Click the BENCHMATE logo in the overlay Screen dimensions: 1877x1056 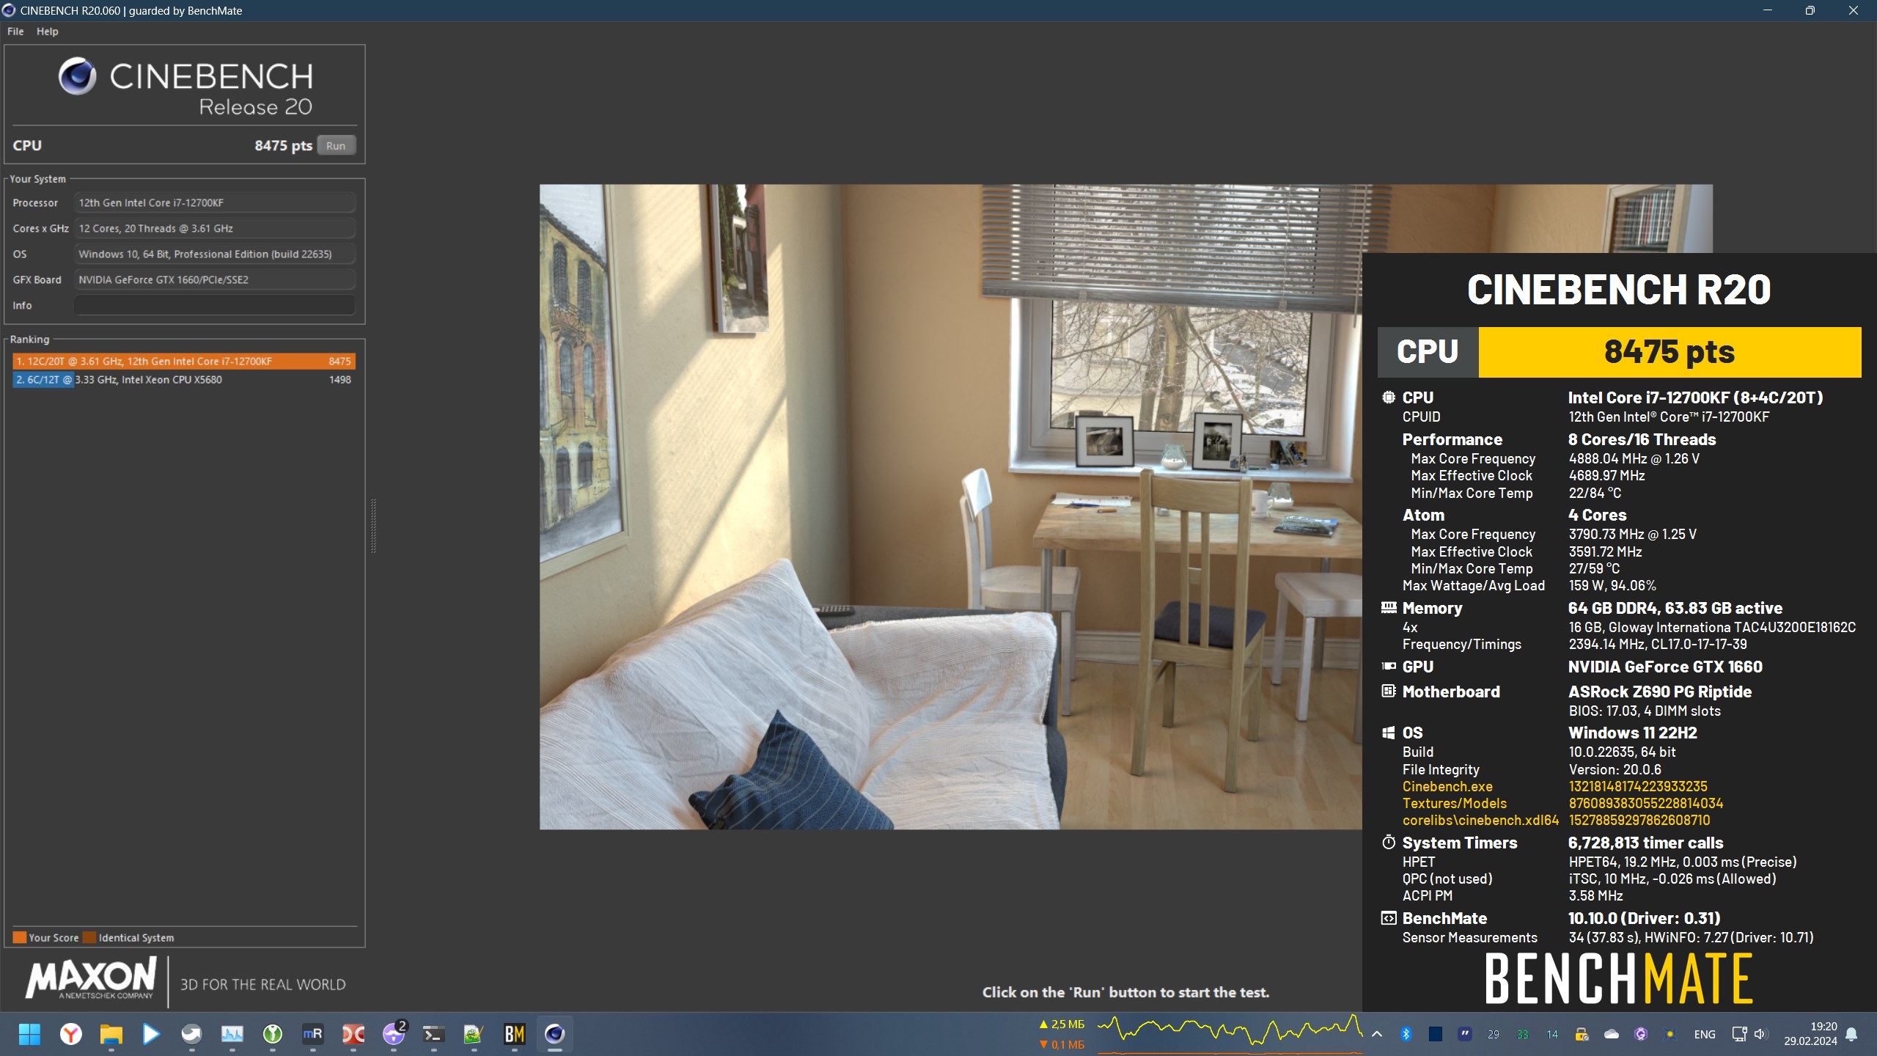point(1619,978)
